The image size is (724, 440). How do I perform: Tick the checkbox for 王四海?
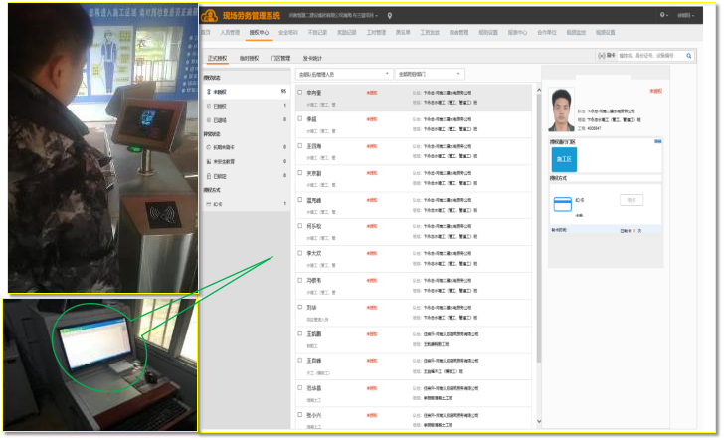(299, 145)
